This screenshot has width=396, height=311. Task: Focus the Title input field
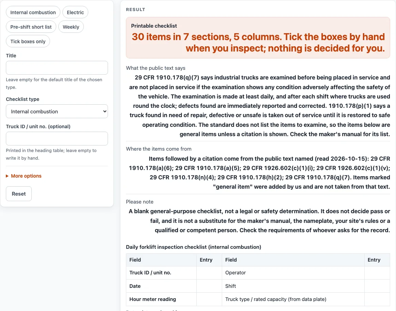pyautogui.click(x=57, y=68)
